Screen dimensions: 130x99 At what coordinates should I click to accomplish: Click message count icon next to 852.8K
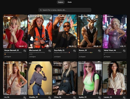(100, 46)
